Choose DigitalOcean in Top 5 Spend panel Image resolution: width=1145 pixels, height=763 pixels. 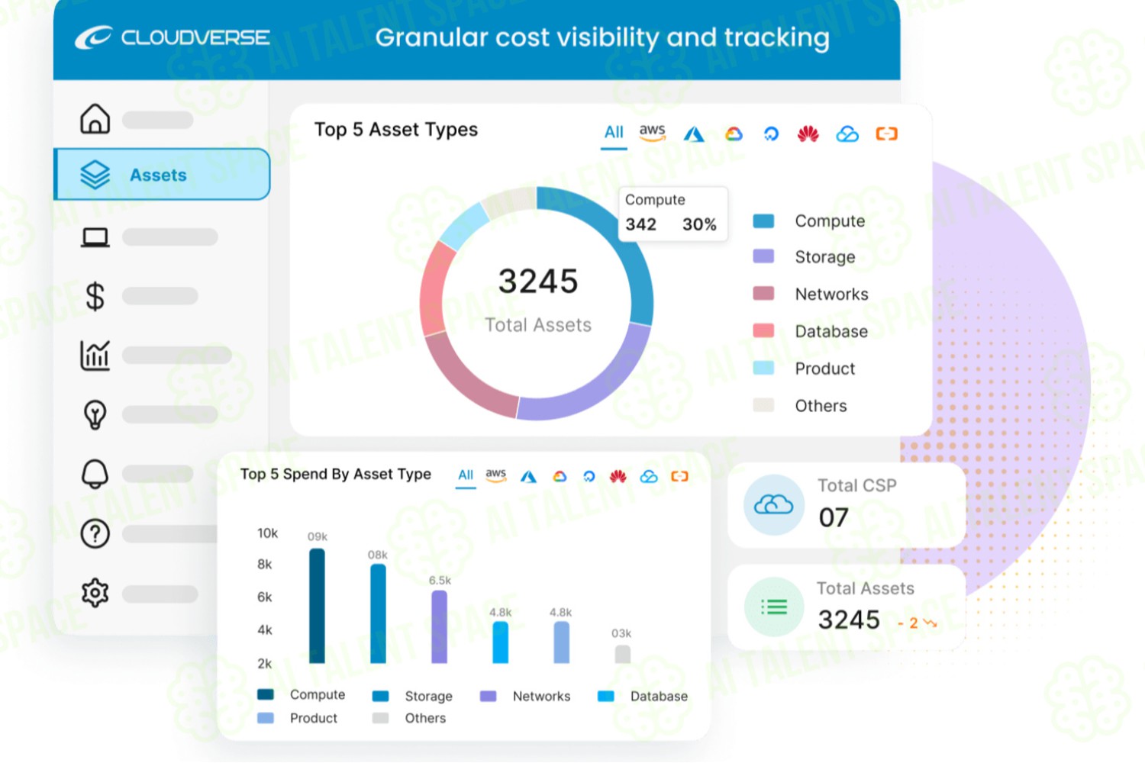589,477
